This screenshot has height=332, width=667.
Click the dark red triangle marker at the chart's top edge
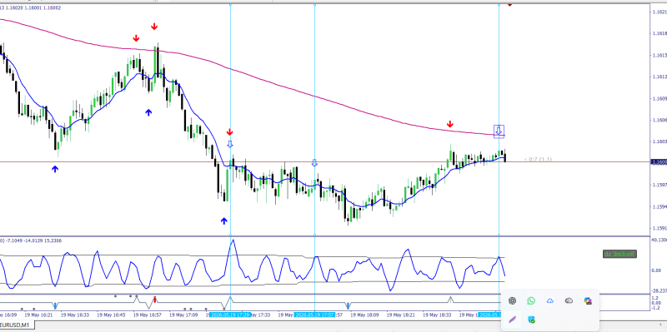509,5
